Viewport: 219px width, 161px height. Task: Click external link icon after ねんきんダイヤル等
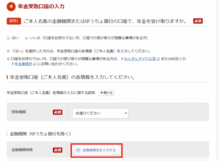(x=158, y=59)
